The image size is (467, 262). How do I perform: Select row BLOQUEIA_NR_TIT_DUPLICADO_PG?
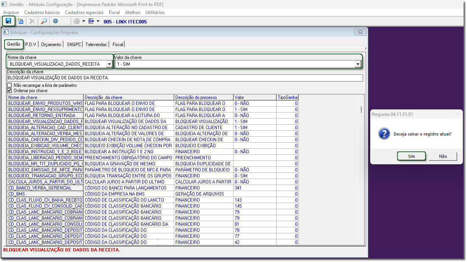(153, 163)
